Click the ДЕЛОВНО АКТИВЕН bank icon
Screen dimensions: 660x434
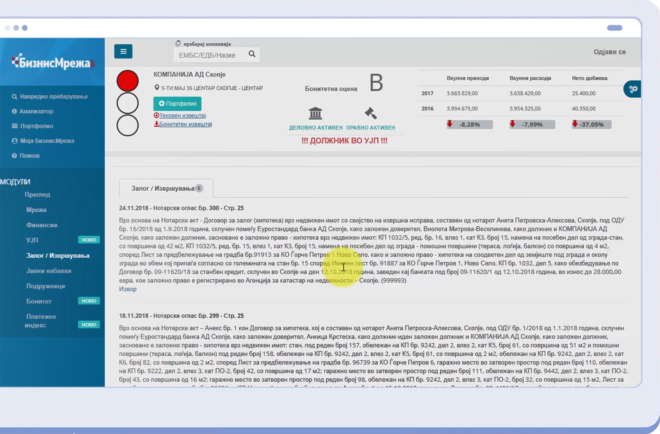coord(316,113)
